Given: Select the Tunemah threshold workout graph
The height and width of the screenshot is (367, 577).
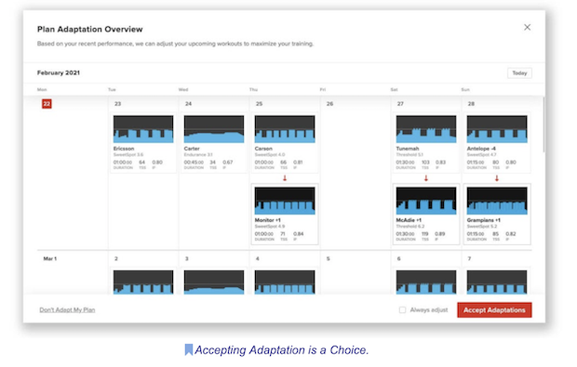Looking at the screenshot, I should 426,129.
